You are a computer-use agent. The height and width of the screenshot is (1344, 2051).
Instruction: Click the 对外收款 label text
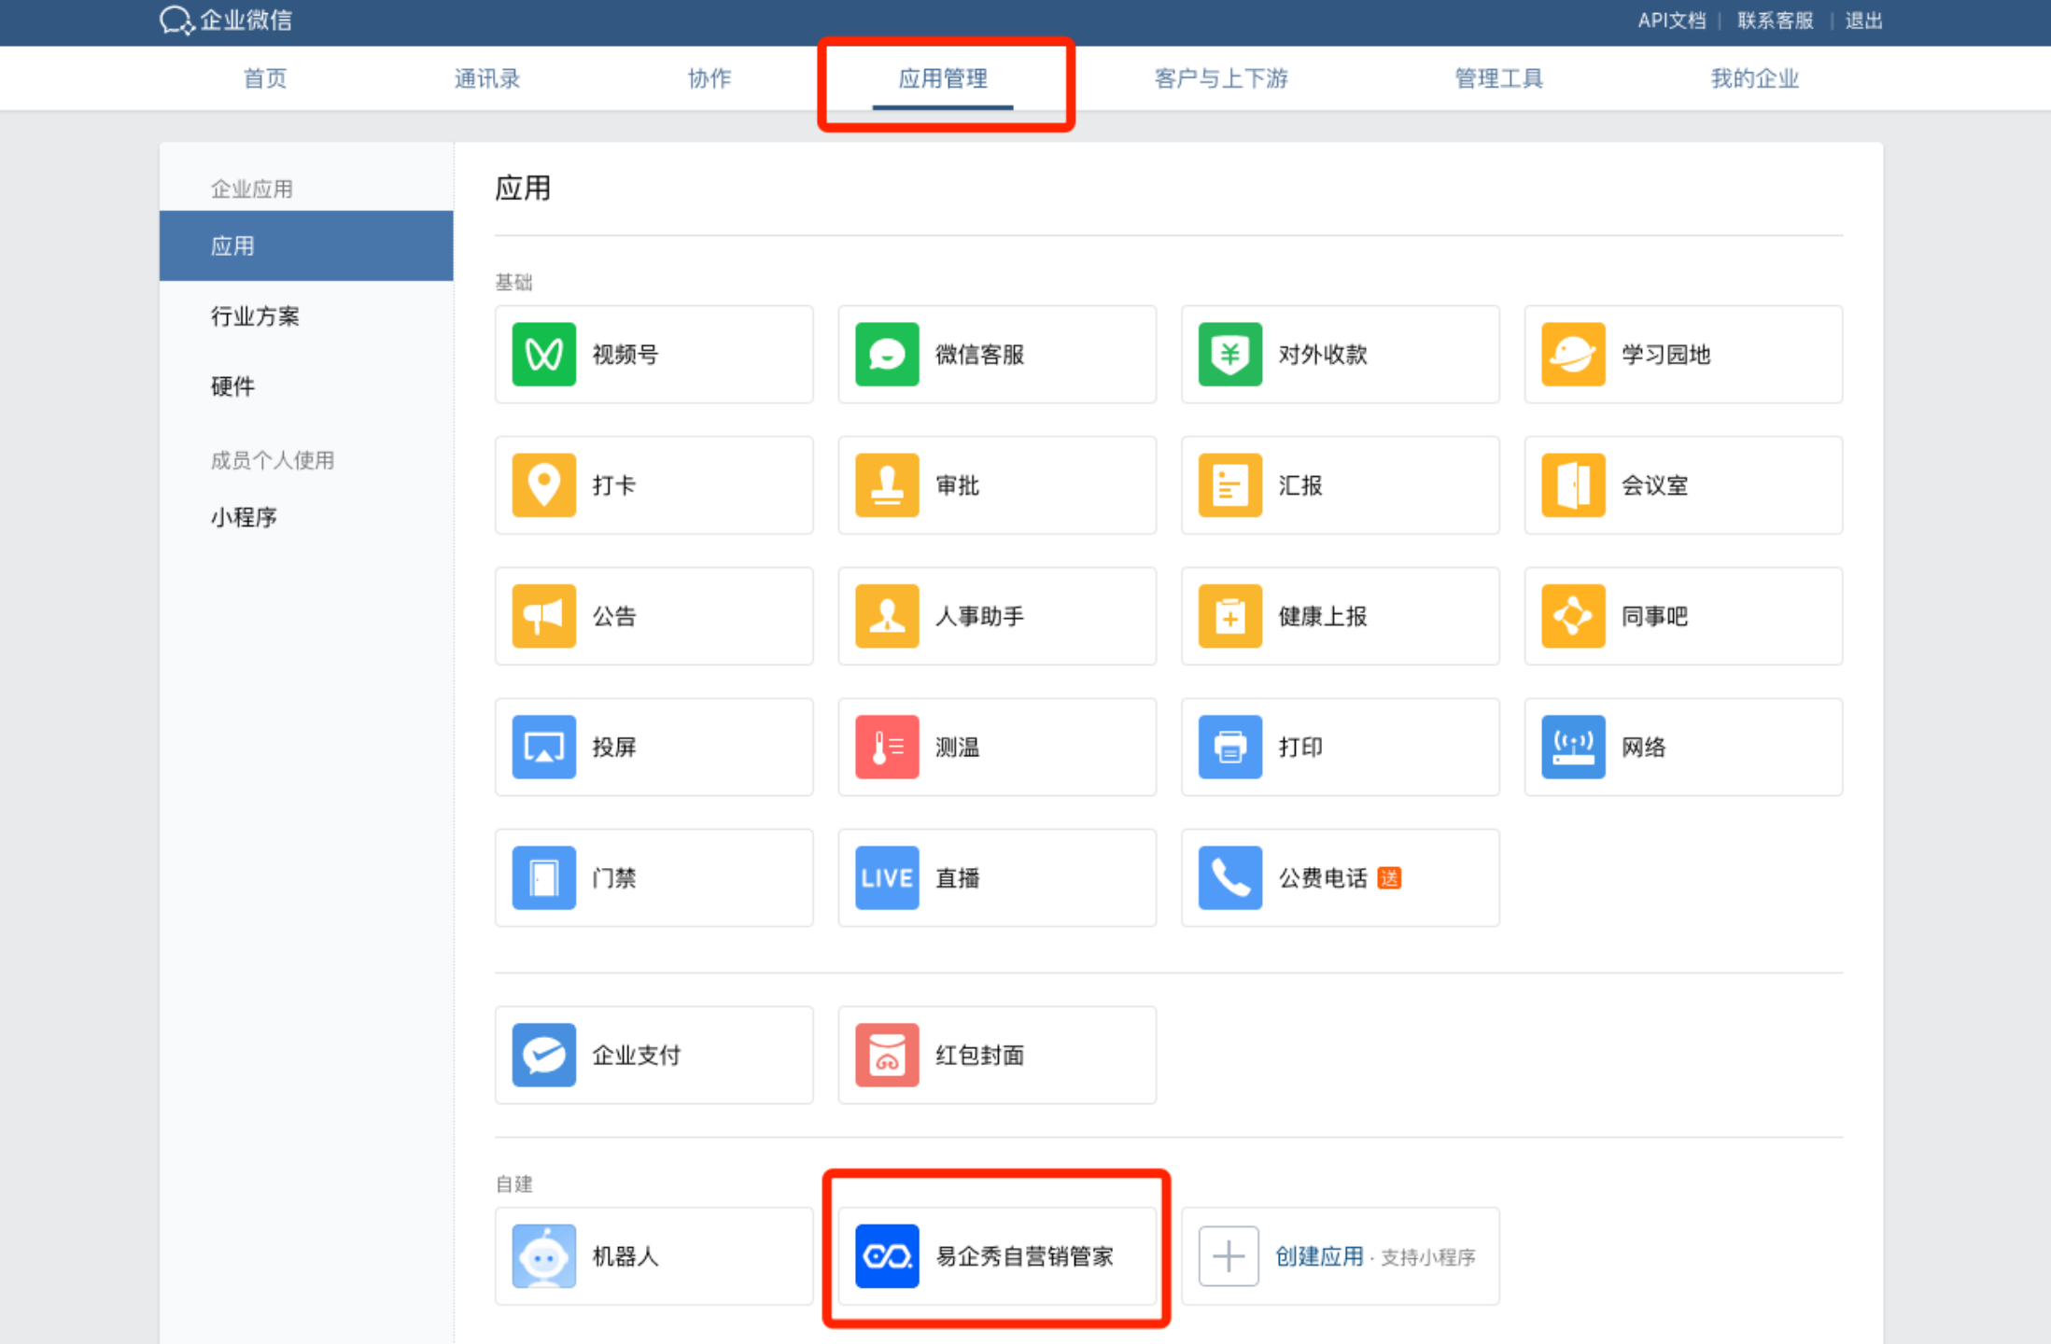1323,355
